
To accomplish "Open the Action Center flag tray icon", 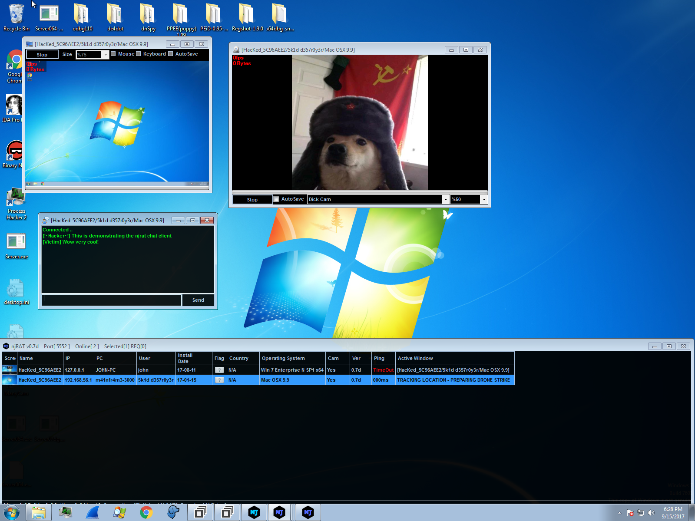I will click(630, 513).
